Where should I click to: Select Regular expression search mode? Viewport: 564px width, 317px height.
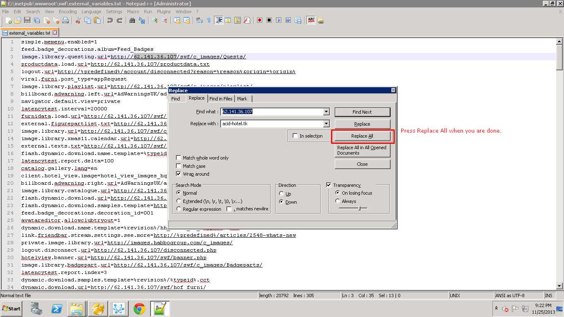pos(179,209)
